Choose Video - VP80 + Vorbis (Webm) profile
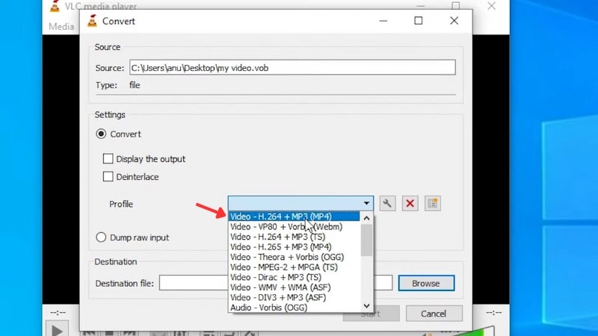 point(294,227)
